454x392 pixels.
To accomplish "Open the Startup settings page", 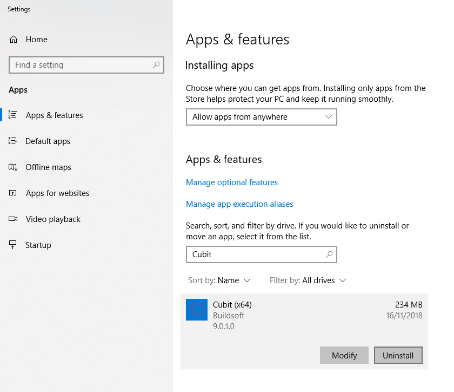I will (38, 245).
